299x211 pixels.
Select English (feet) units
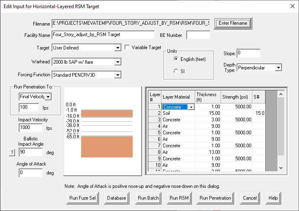point(176,59)
